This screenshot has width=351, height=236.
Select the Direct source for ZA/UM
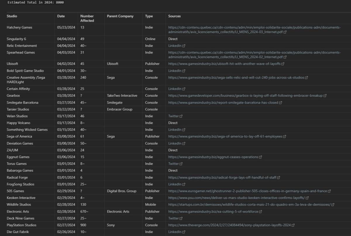point(173,150)
